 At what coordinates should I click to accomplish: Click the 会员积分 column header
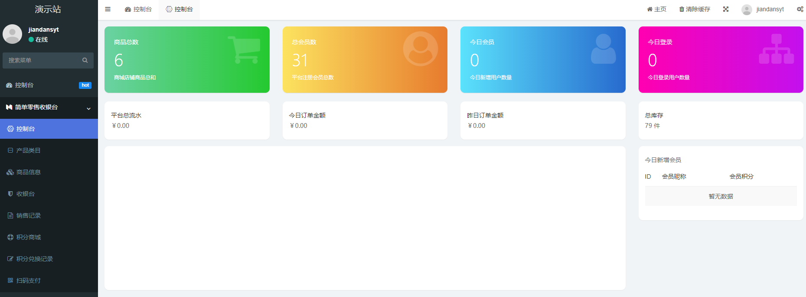point(741,176)
